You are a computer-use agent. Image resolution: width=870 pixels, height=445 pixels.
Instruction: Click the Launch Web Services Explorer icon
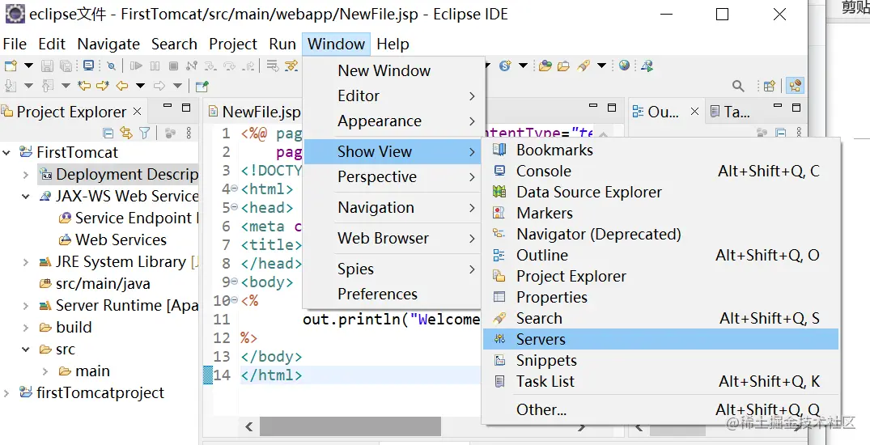point(647,66)
